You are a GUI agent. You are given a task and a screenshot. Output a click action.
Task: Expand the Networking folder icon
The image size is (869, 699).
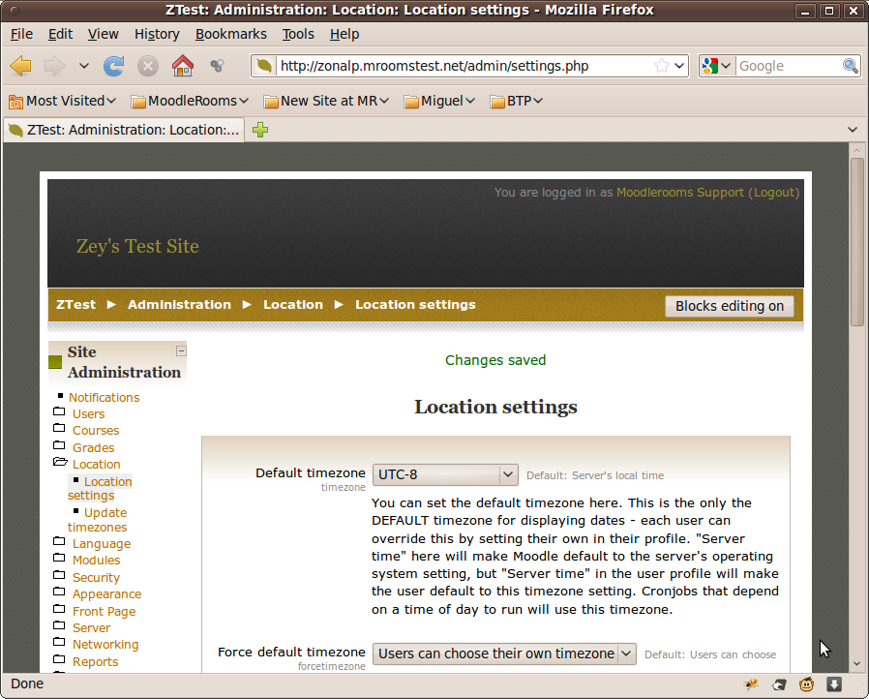[x=59, y=642]
